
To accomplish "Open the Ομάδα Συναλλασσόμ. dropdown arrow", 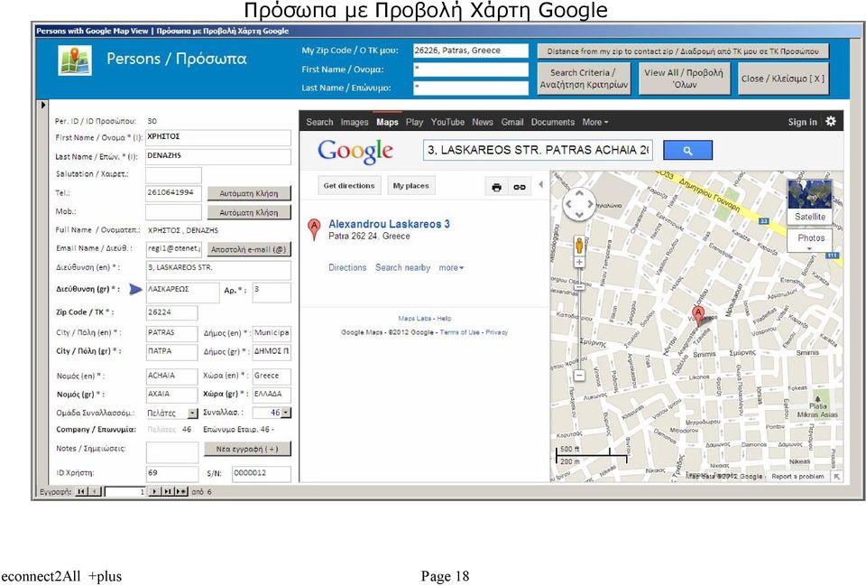I will click(192, 413).
